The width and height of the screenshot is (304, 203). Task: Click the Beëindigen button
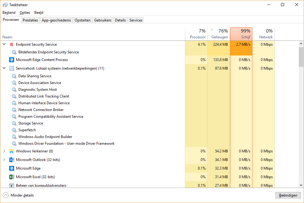pos(288,195)
